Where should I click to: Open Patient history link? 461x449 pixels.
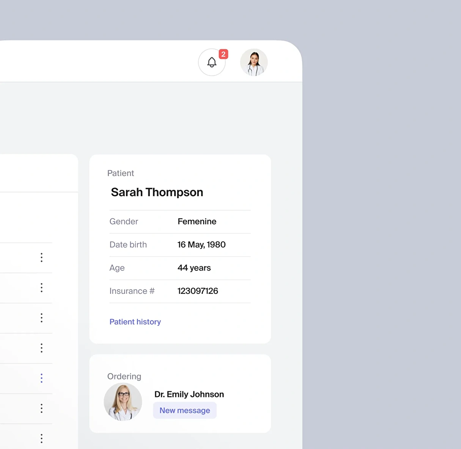coord(135,322)
